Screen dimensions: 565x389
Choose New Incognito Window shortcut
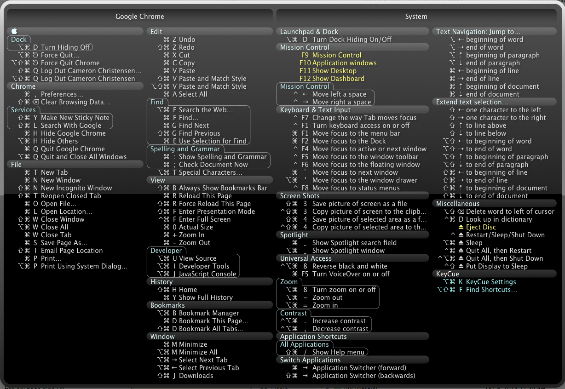[65, 188]
